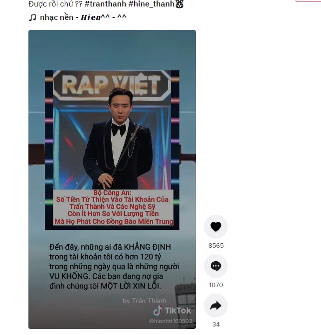
Task: Click the partially visible pink-outlined follow button
Action: pos(308,1)
